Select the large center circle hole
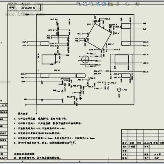Screen dimensions: 164x164 click(85, 59)
